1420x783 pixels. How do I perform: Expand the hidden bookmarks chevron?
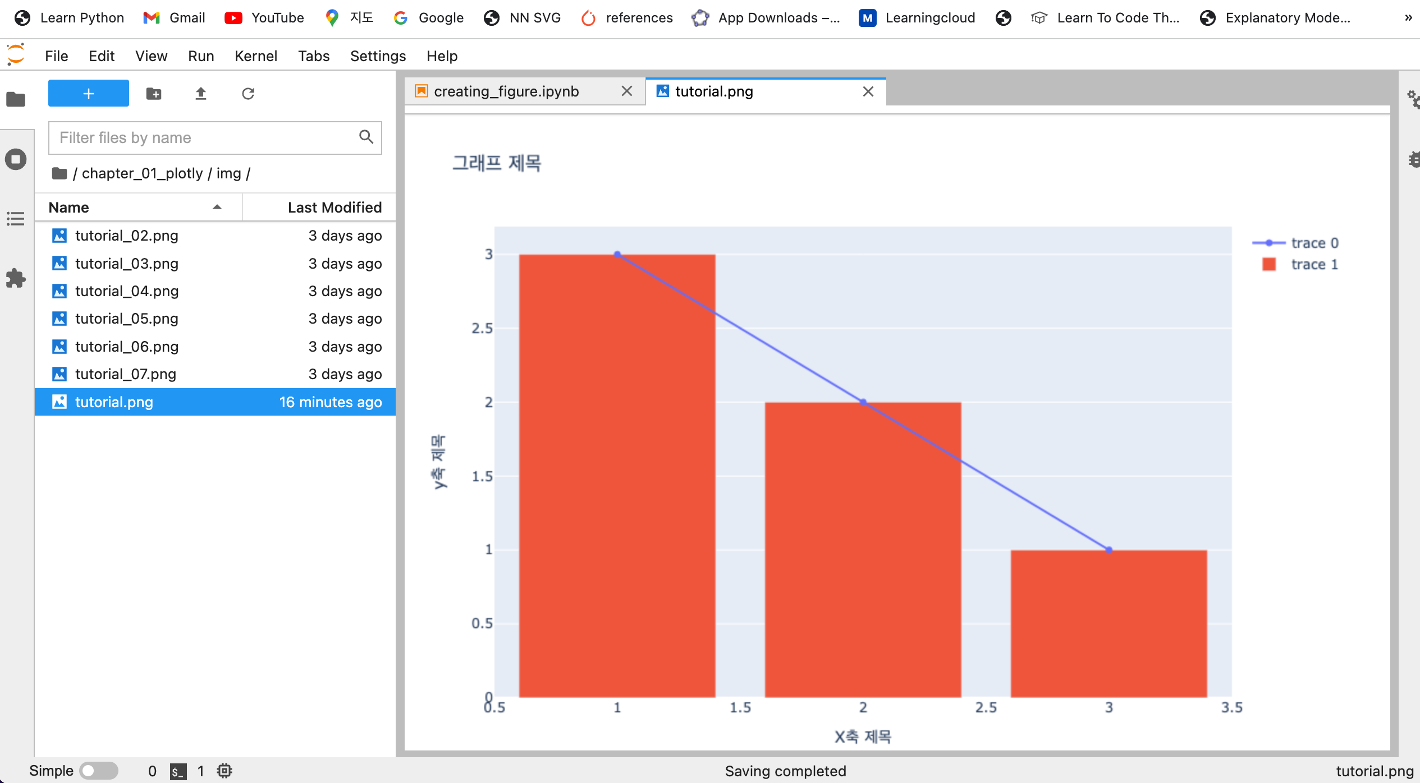(x=1408, y=18)
